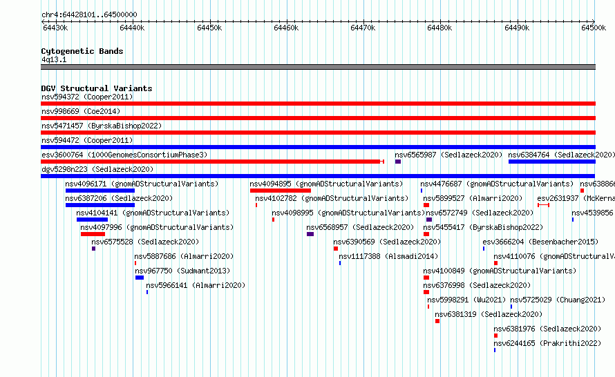The width and height of the screenshot is (615, 377).
Task: Select the nsv4539856 variant label
Action: click(x=593, y=213)
